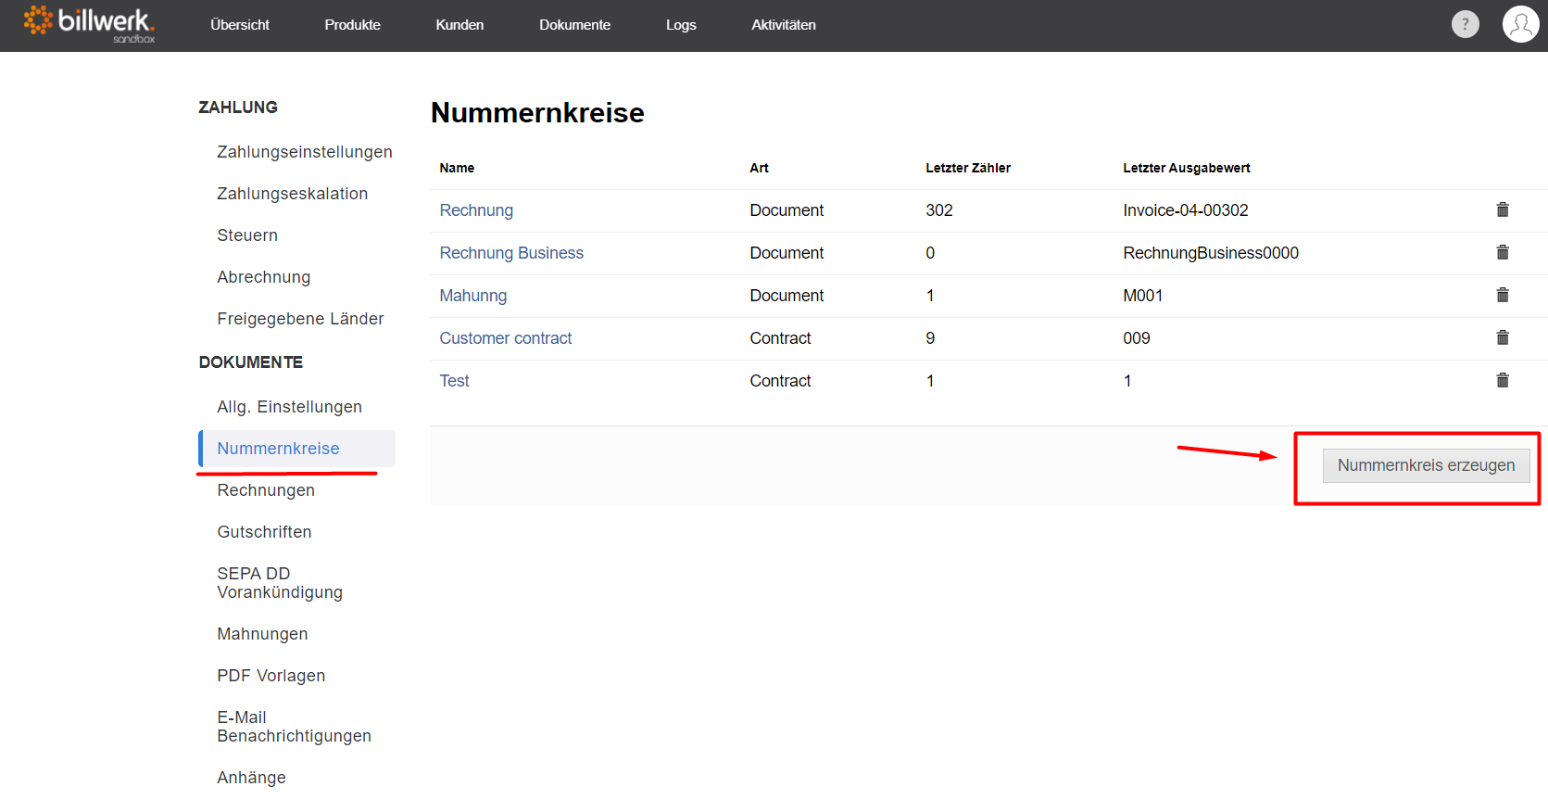Open Steuern in the sidebar
This screenshot has width=1548, height=812.
pos(247,235)
